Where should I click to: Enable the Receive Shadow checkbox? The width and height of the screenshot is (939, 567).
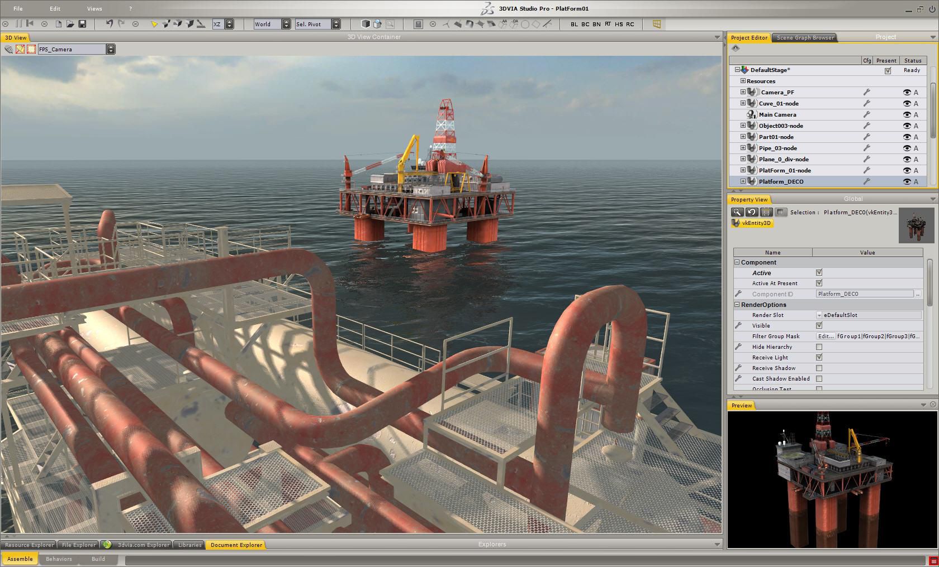click(819, 368)
